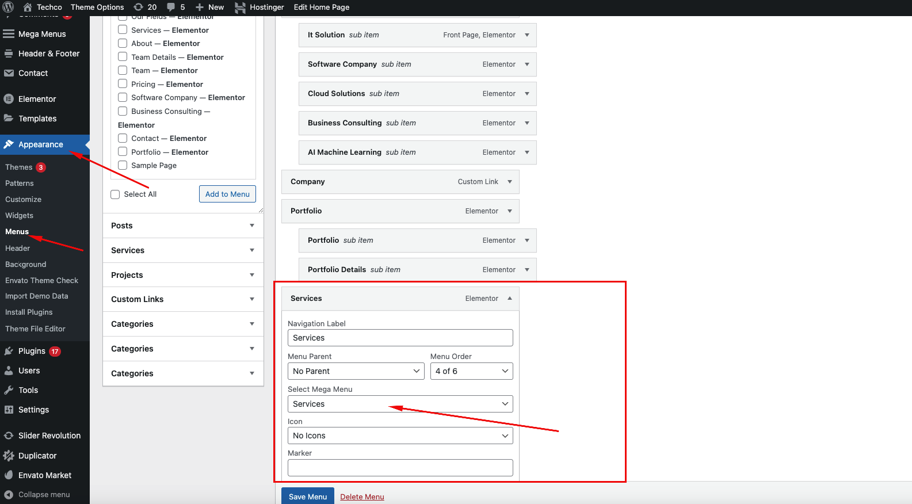The height and width of the screenshot is (504, 912).
Task: Click the Elementor sidebar icon
Action: (9, 99)
